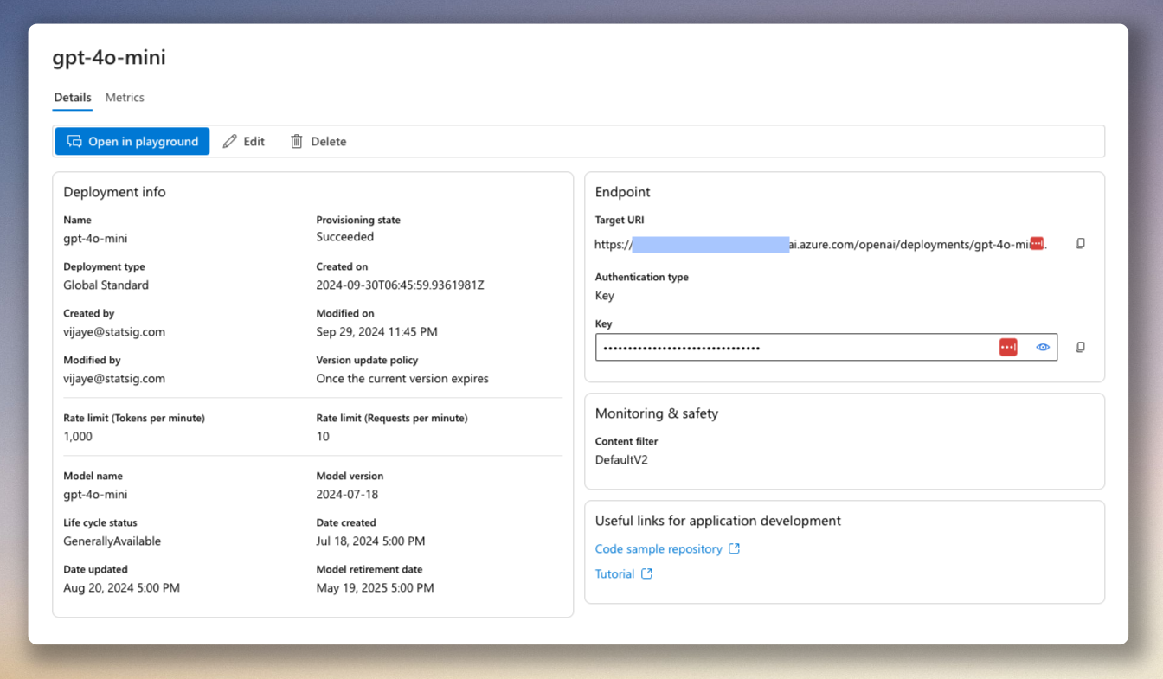Screen dimensions: 1163x679
Task: Click the trash can Delete icon
Action: tap(297, 140)
